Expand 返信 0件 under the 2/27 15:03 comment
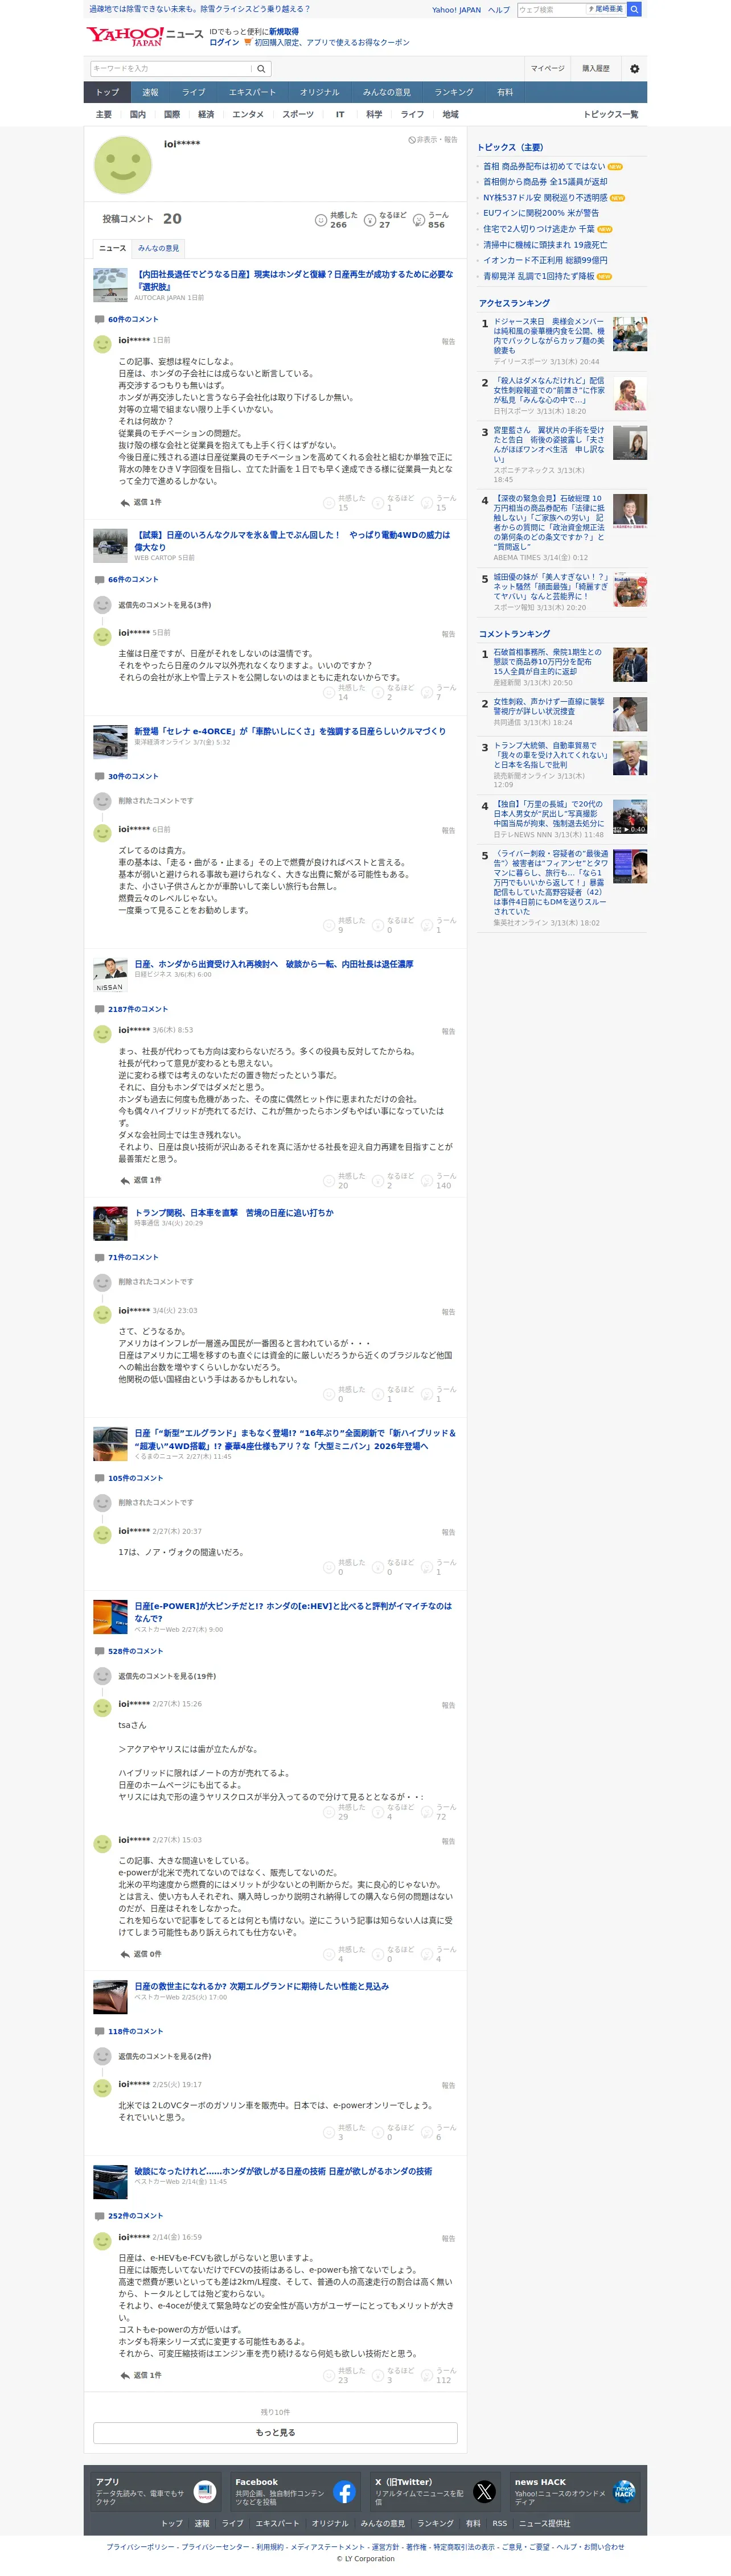The image size is (731, 2576). (x=140, y=1953)
